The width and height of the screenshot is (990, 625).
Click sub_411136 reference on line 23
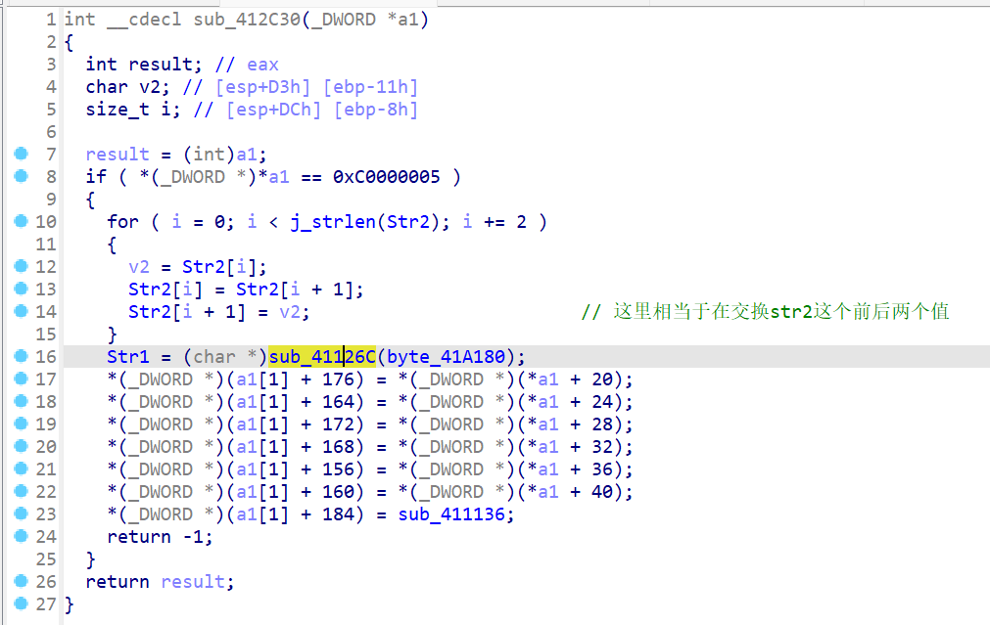[451, 514]
